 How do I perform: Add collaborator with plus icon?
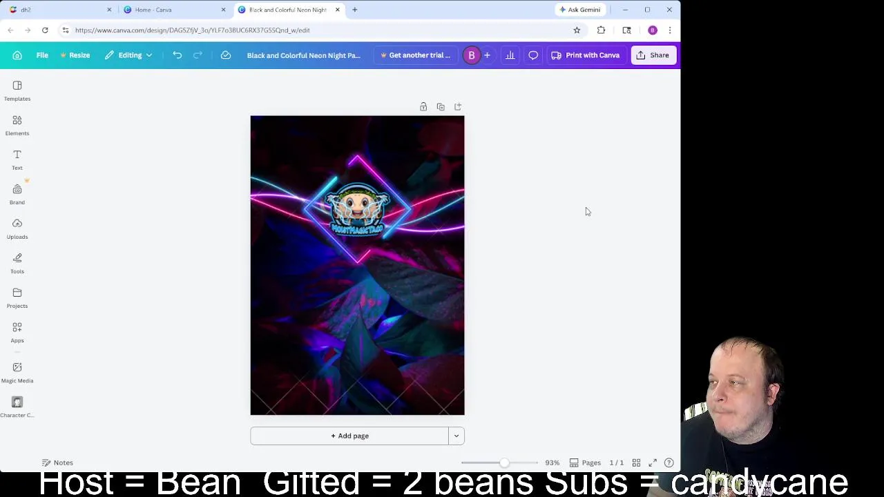tap(487, 55)
